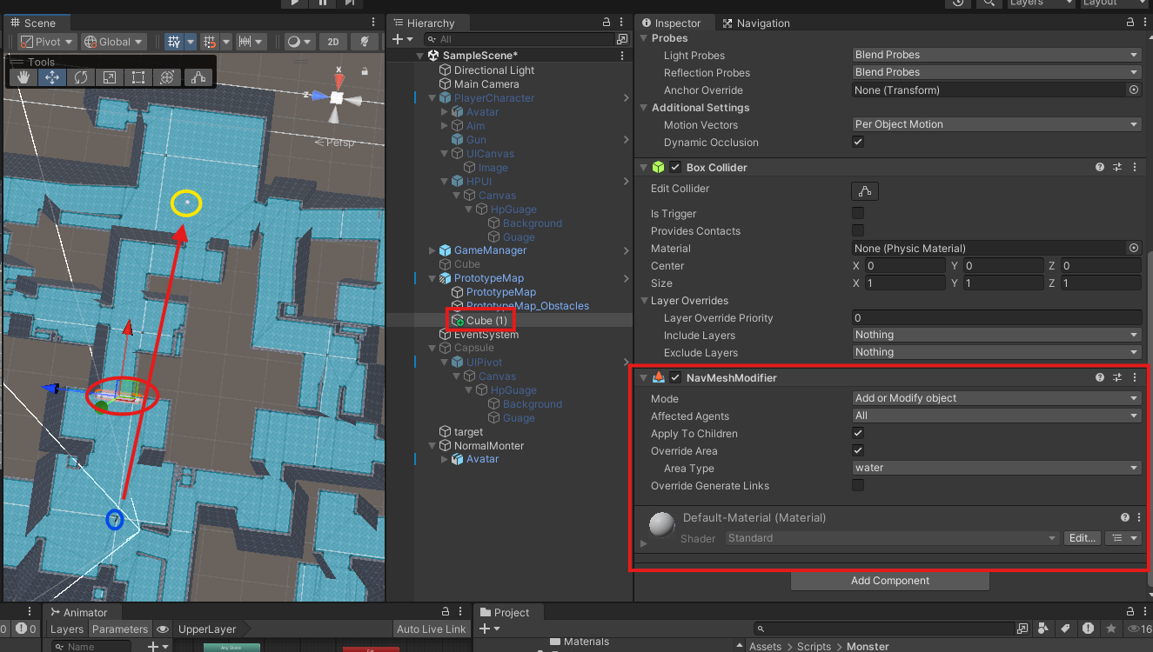The width and height of the screenshot is (1153, 652).
Task: Open Motion Vectors dropdown
Action: pos(997,124)
